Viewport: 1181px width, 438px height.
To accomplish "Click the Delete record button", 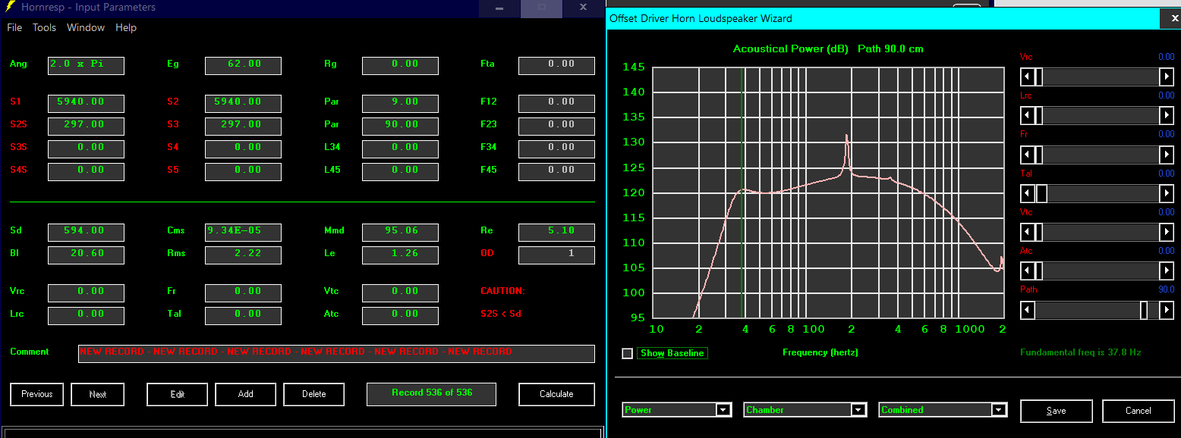I will pos(314,394).
